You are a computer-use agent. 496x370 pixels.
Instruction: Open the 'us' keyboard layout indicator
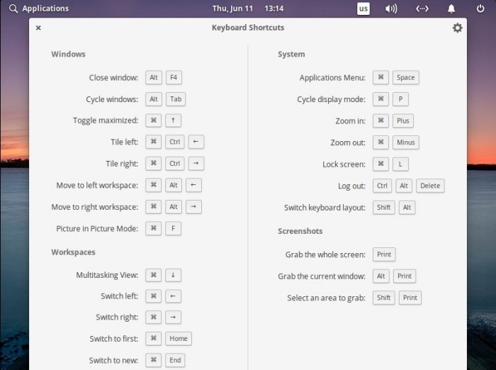(x=363, y=9)
